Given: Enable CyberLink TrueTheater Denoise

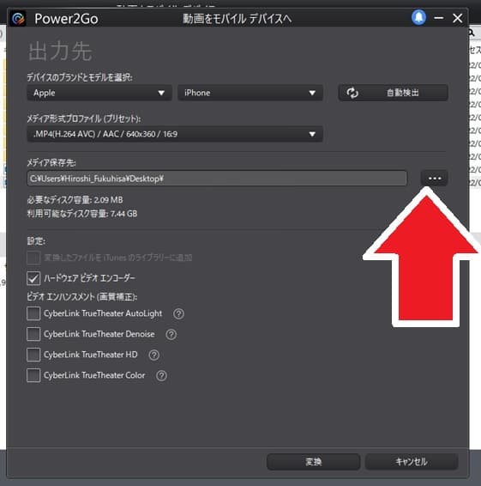Looking at the screenshot, I should click(33, 334).
